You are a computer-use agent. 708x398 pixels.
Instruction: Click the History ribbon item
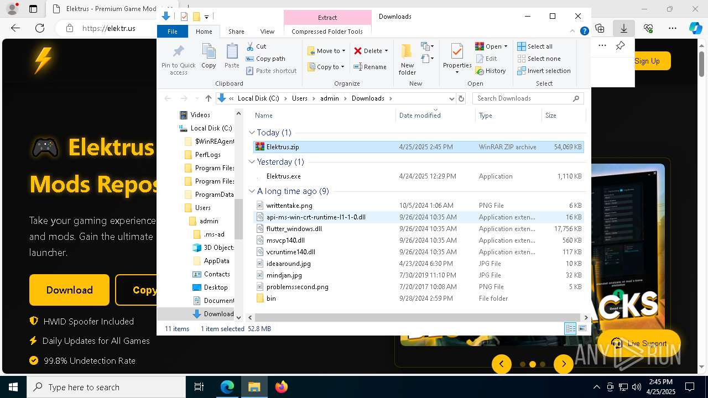click(491, 71)
